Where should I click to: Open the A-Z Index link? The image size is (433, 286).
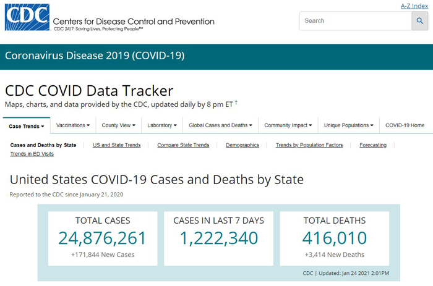414,6
